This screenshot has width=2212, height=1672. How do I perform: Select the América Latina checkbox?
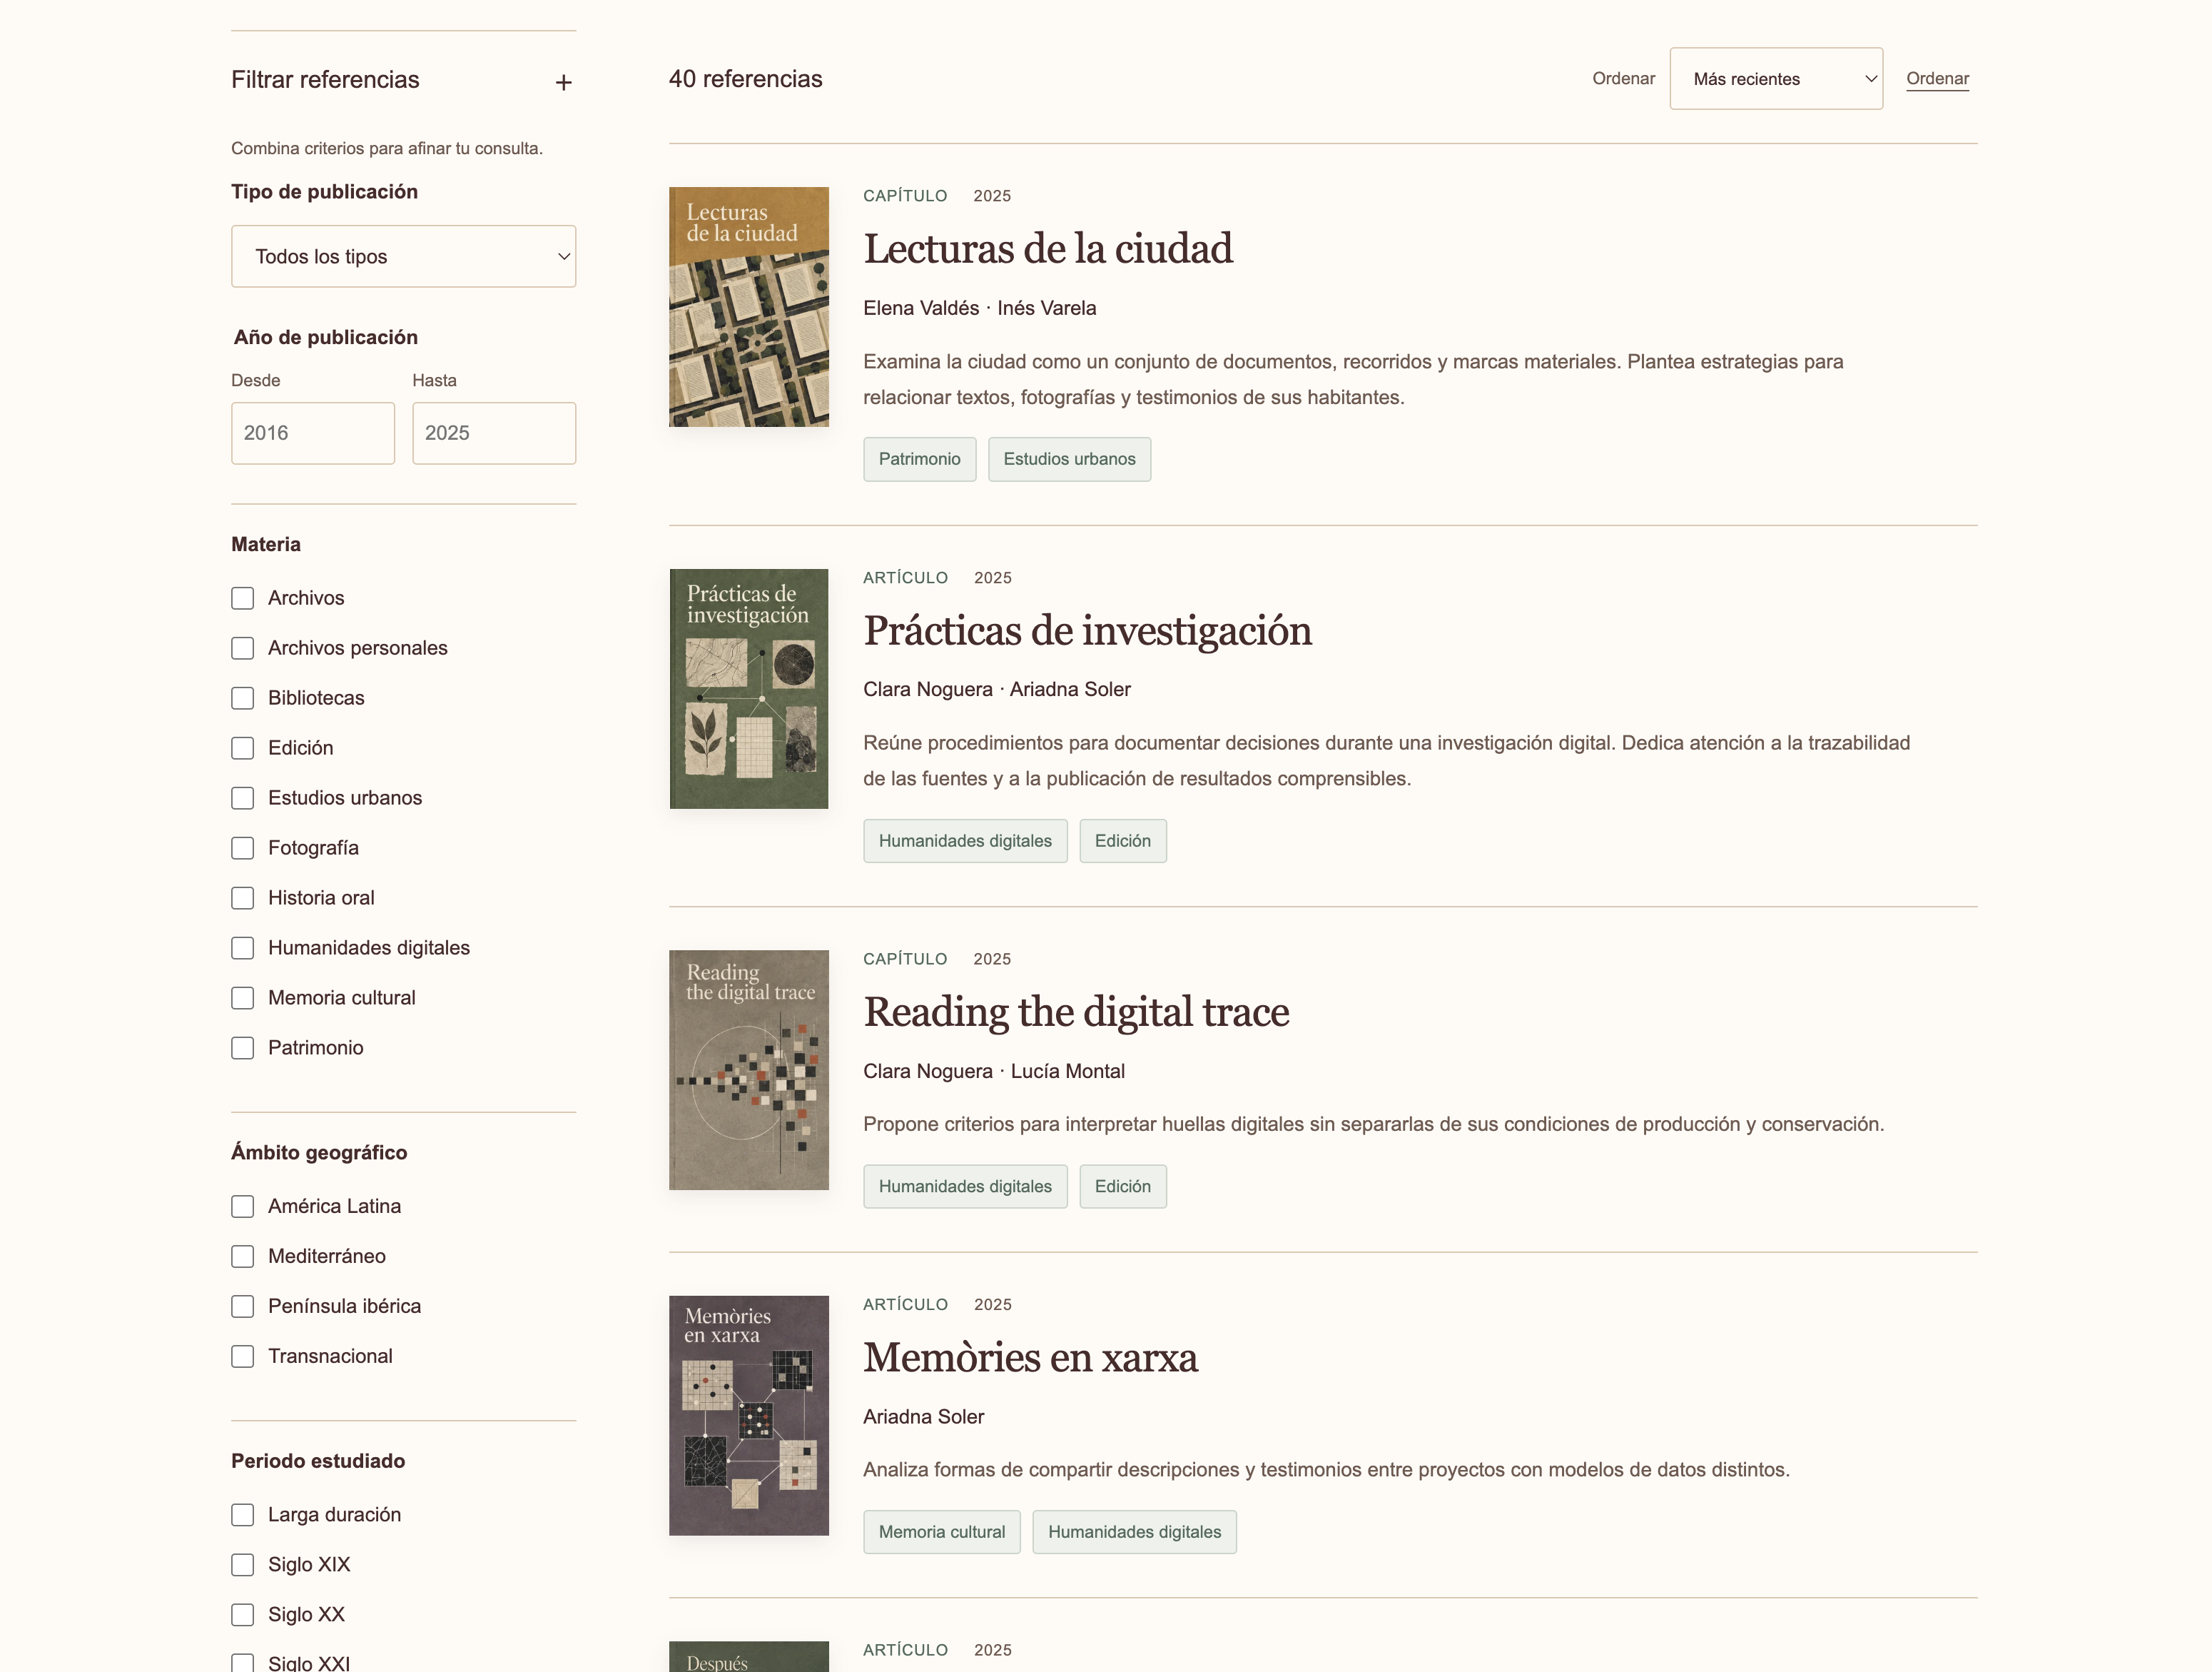(x=242, y=1207)
